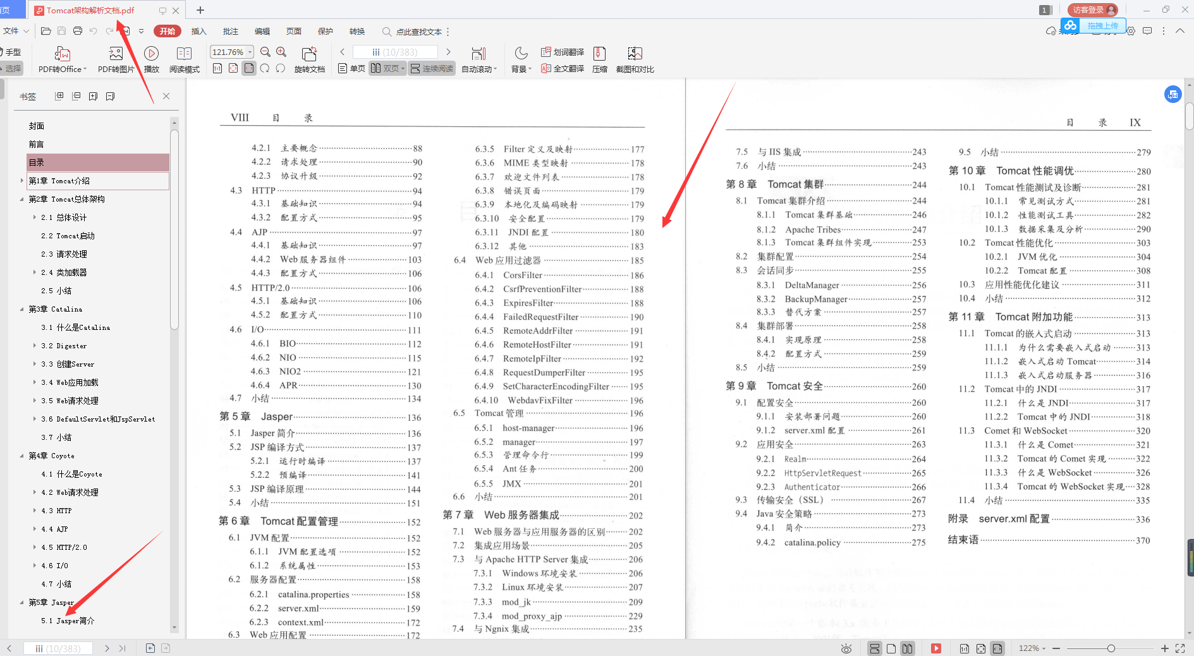Click the 访客登录 login button
The width and height of the screenshot is (1194, 656).
click(x=1093, y=9)
